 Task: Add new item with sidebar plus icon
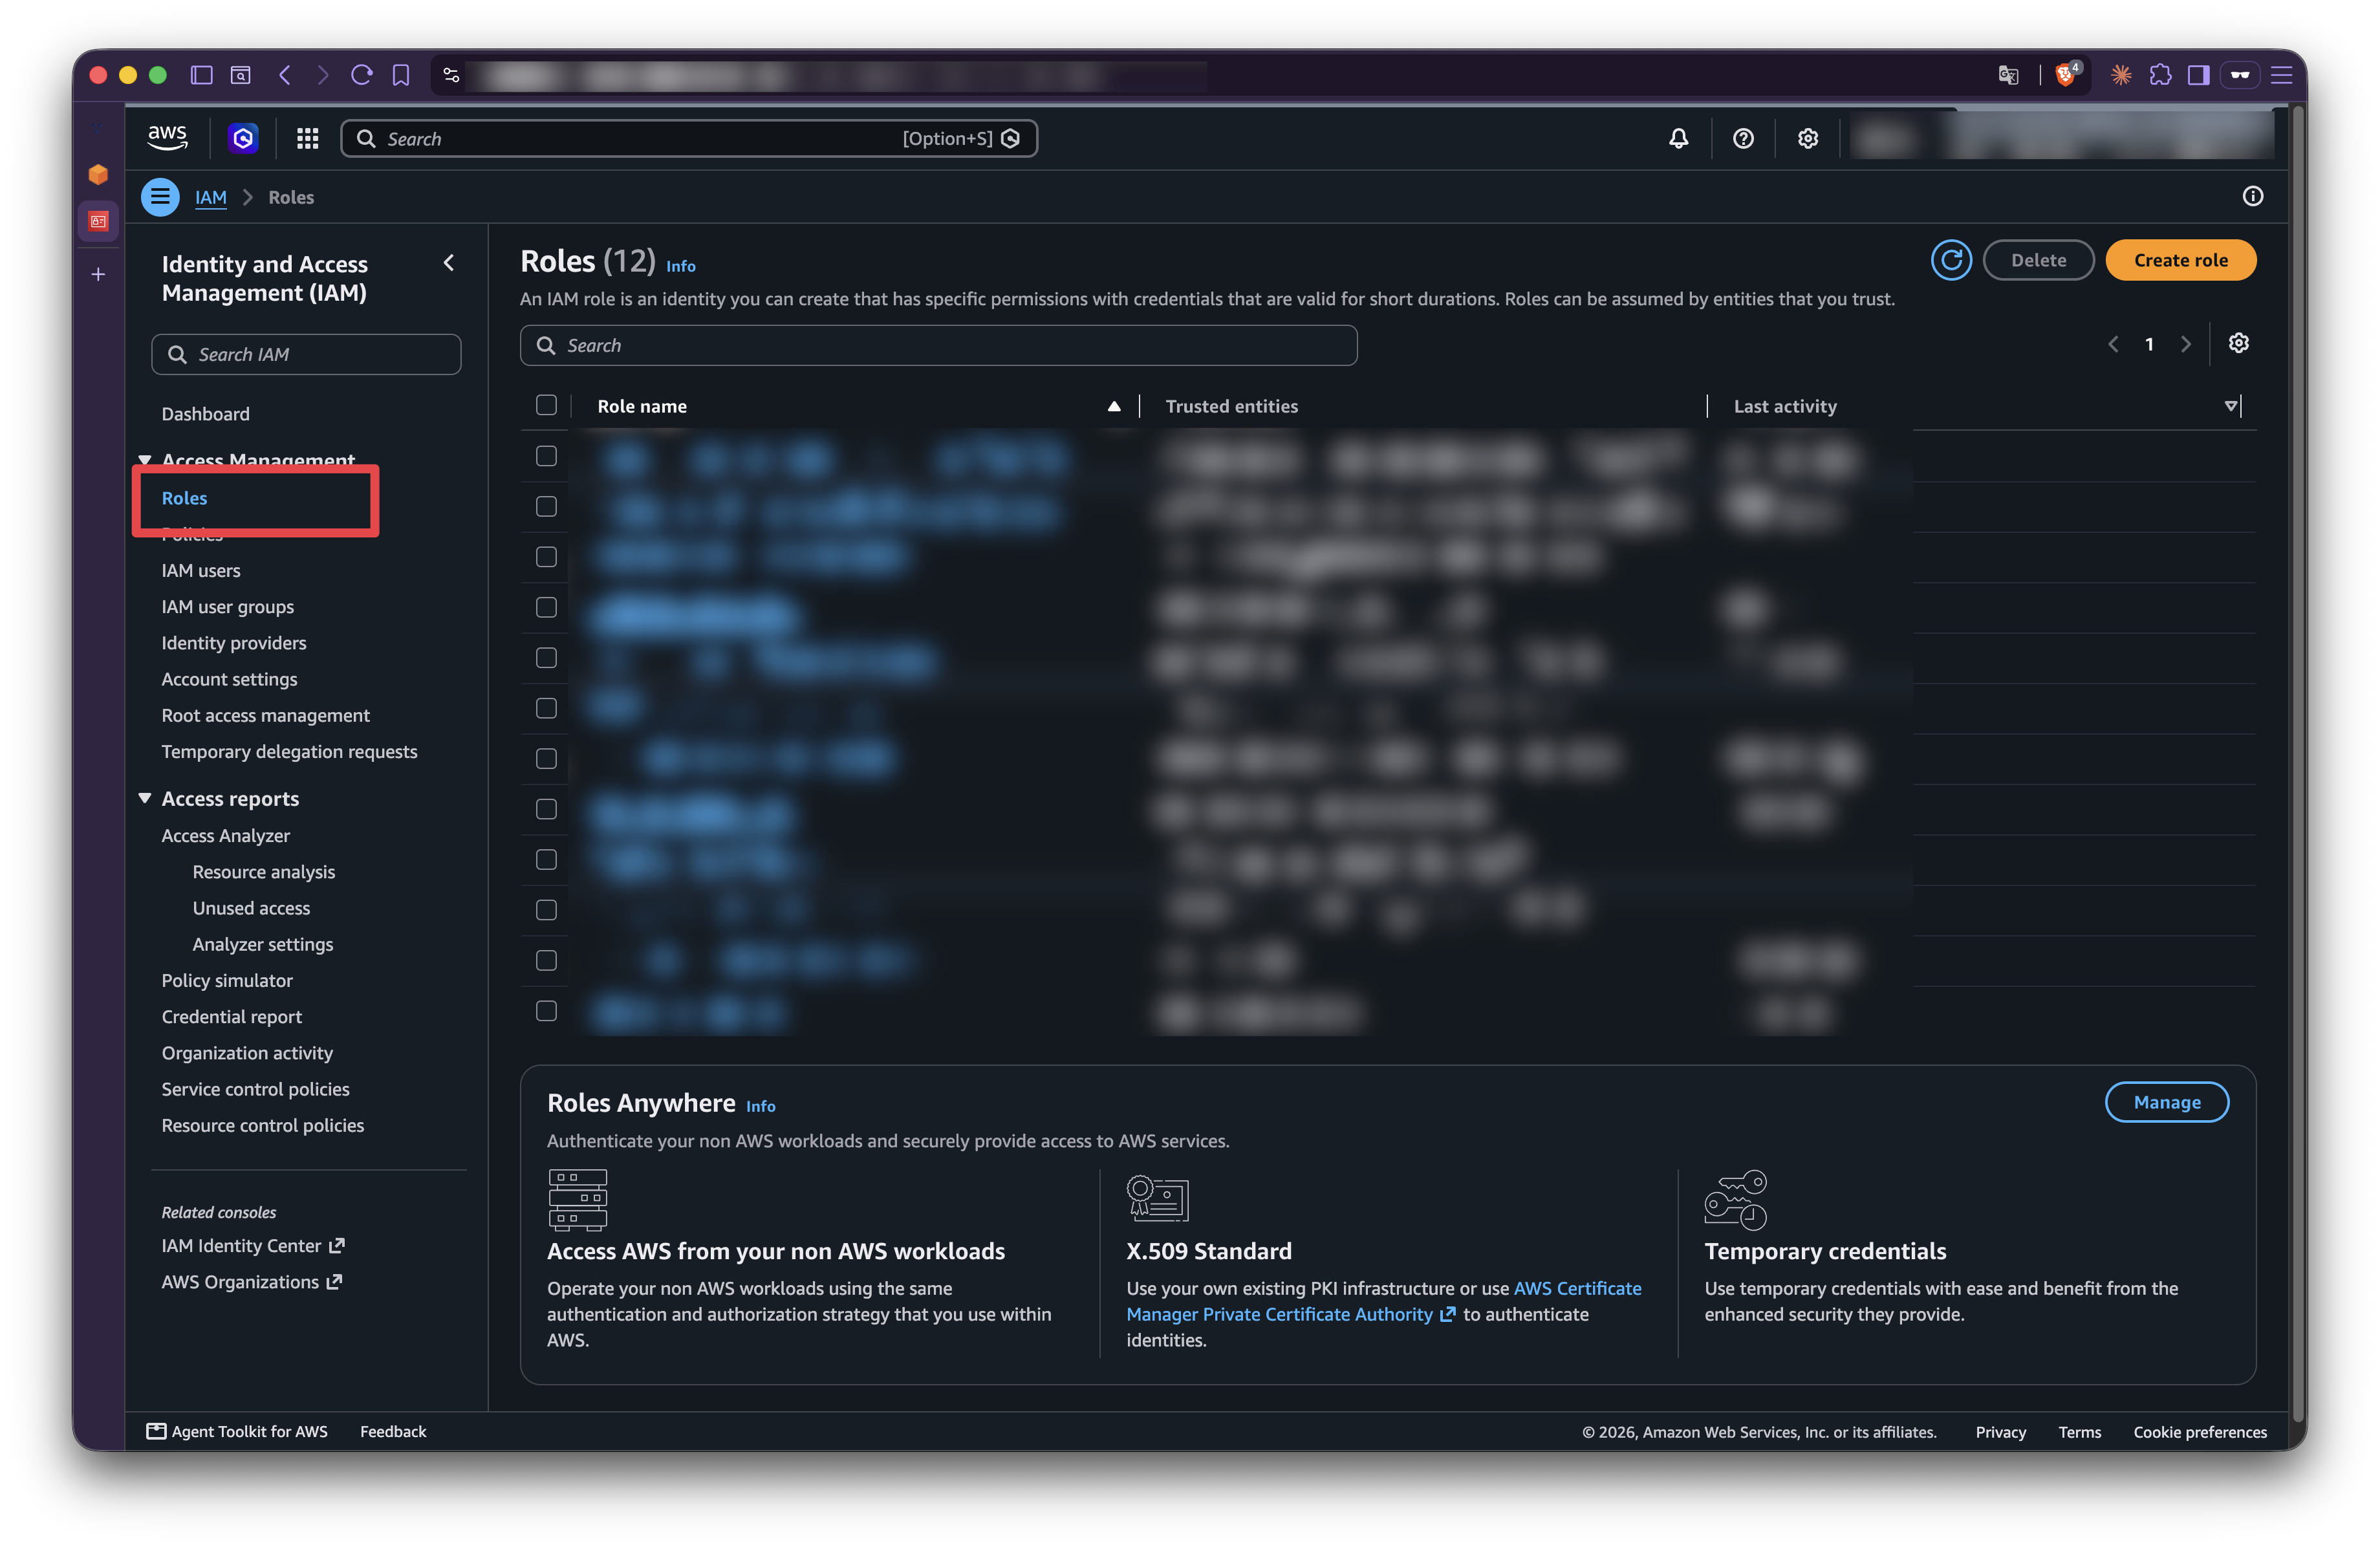[x=98, y=274]
